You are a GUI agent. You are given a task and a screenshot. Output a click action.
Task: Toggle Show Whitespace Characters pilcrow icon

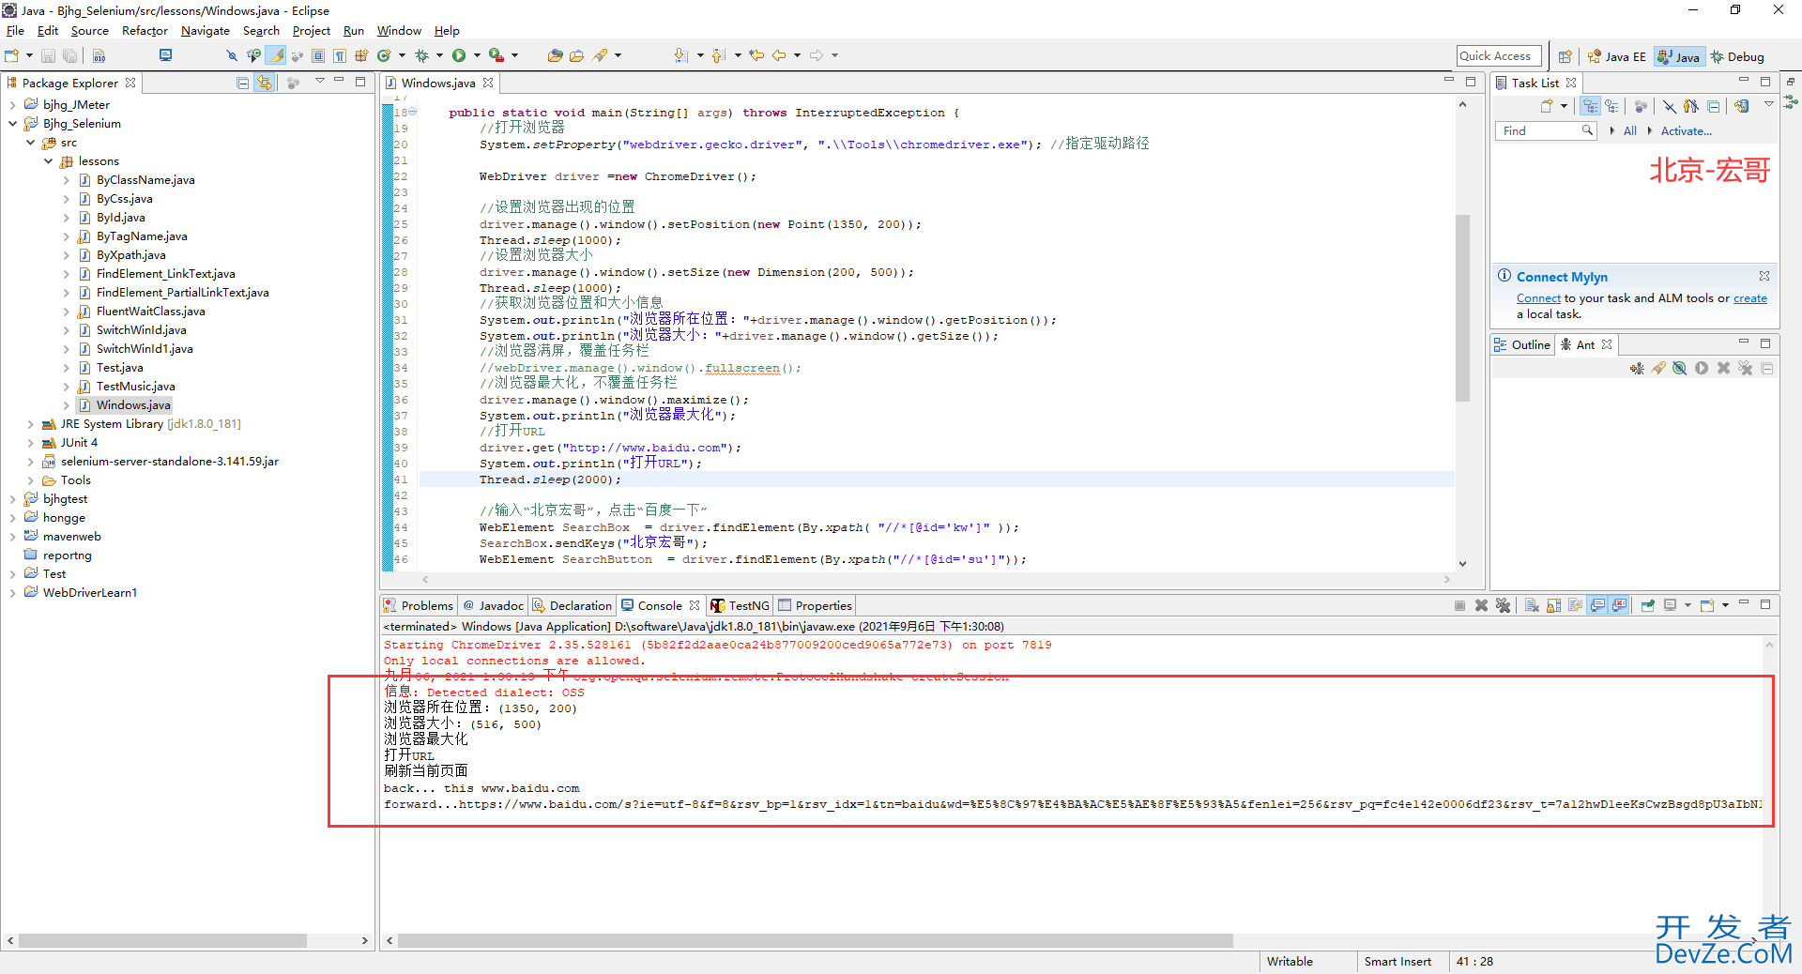340,56
